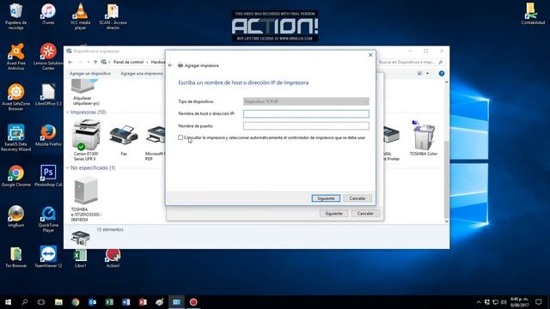Select TOSHIBA e-STUDIO device under No especificado
The image size is (550, 309).
pyautogui.click(x=86, y=199)
